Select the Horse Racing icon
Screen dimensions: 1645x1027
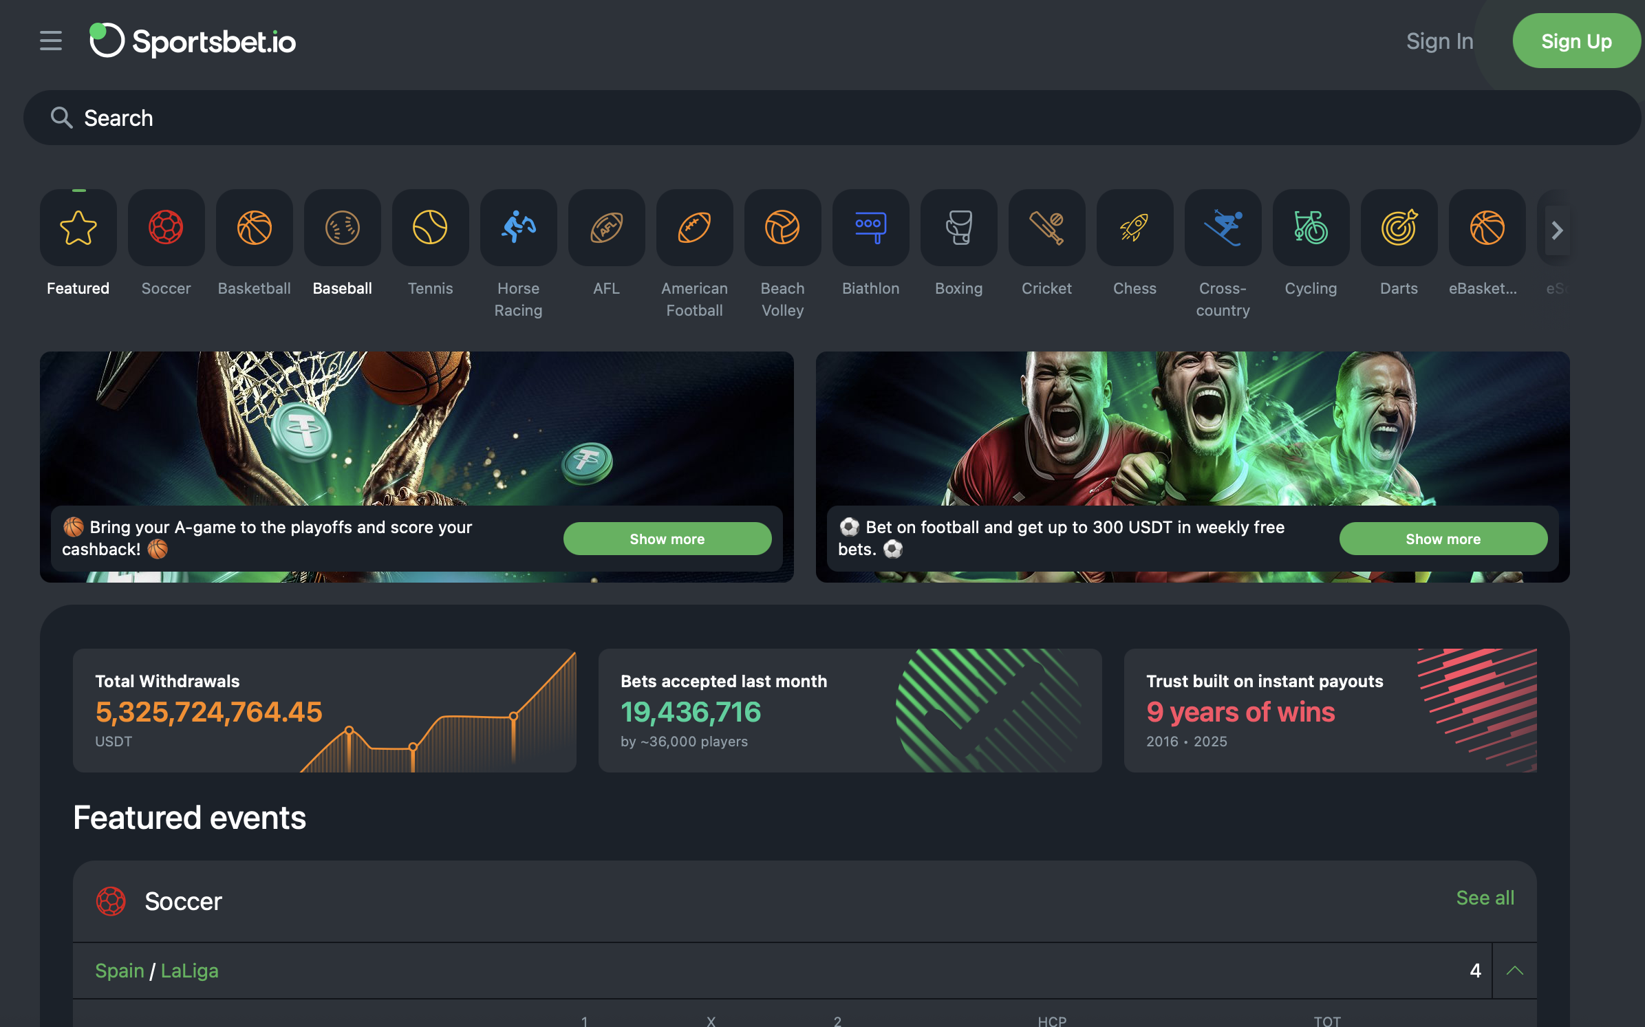[x=519, y=228]
